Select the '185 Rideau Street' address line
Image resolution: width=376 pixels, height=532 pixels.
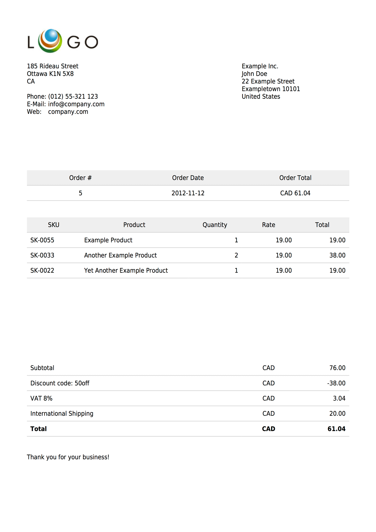tap(53, 66)
